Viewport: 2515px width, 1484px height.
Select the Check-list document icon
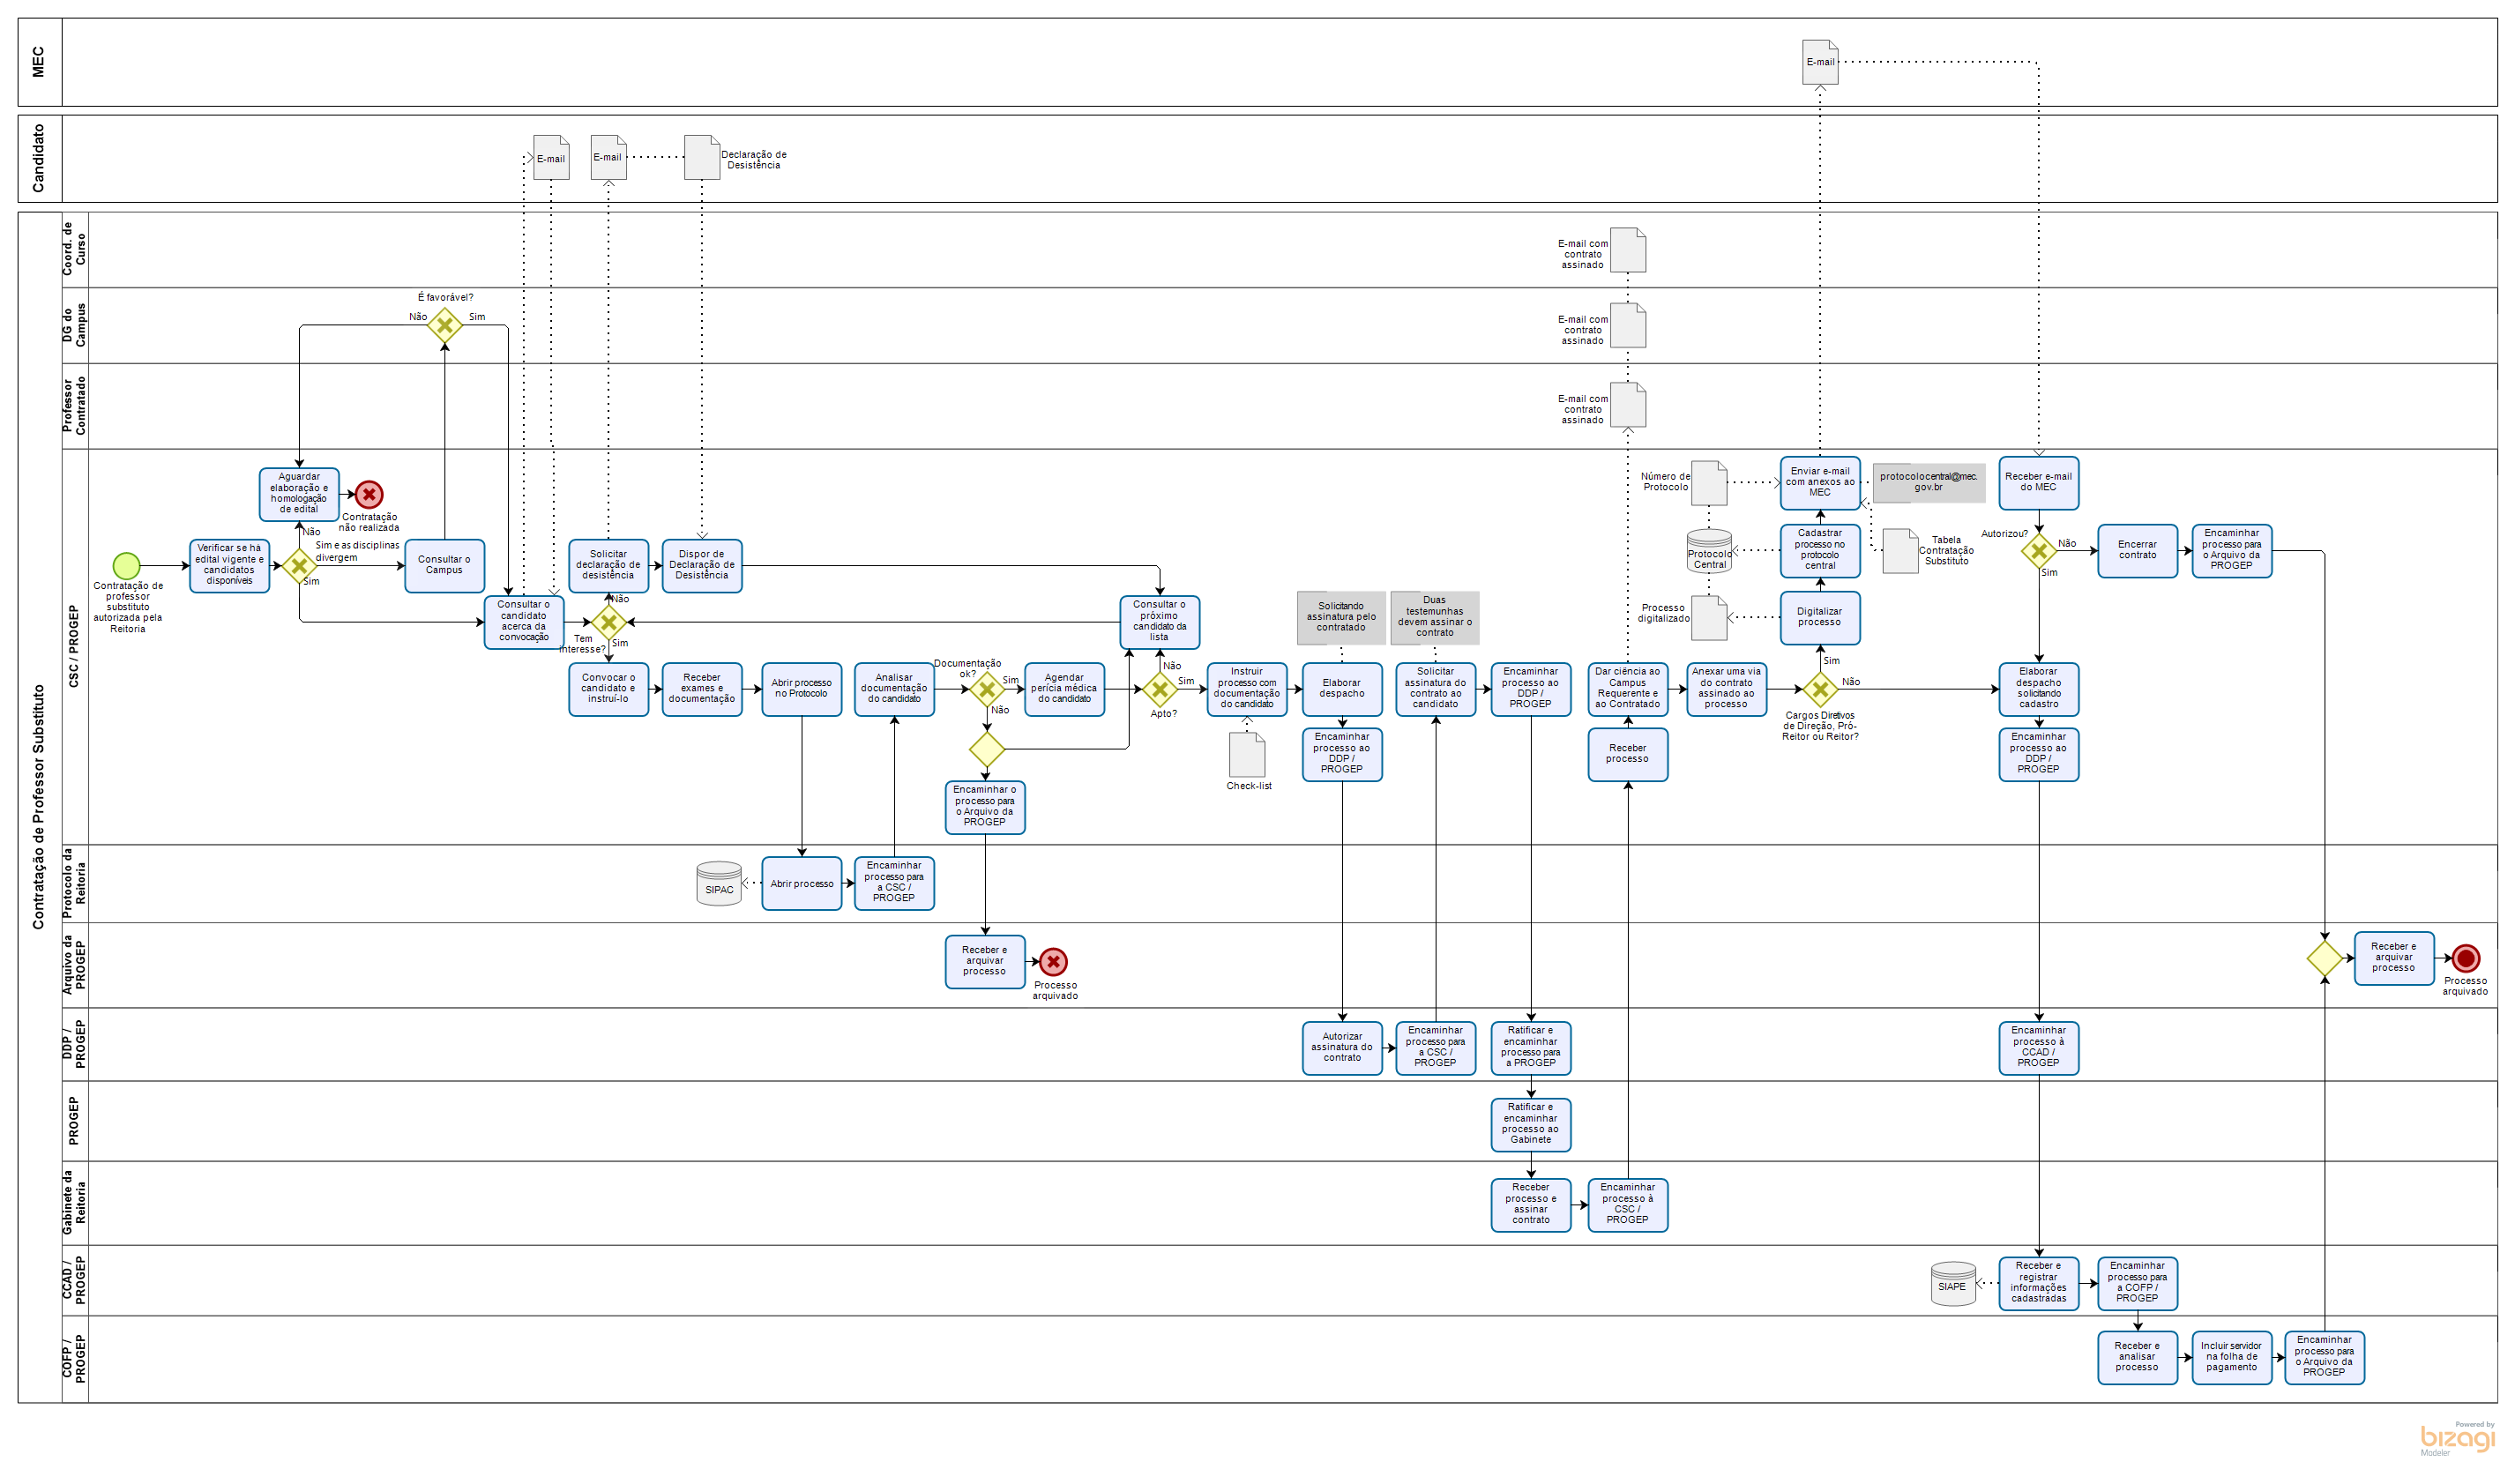pos(1247,755)
